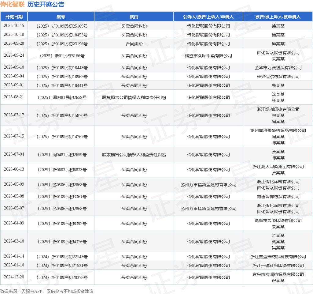The width and height of the screenshot is (313, 294).
Task: Click the 开庭日期 column header
Action: pyautogui.click(x=14, y=17)
